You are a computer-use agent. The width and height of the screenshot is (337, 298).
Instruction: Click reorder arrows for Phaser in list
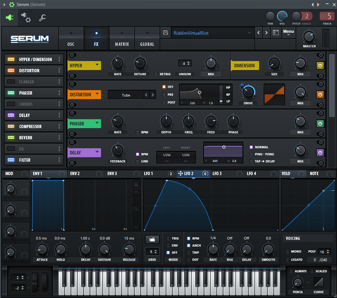pos(59,93)
